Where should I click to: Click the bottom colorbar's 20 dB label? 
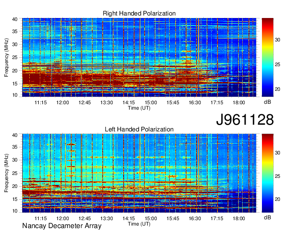(x=277, y=199)
